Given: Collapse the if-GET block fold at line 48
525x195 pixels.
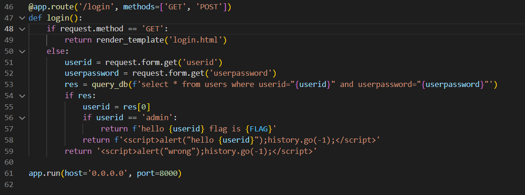Looking at the screenshot, I should point(22,29).
